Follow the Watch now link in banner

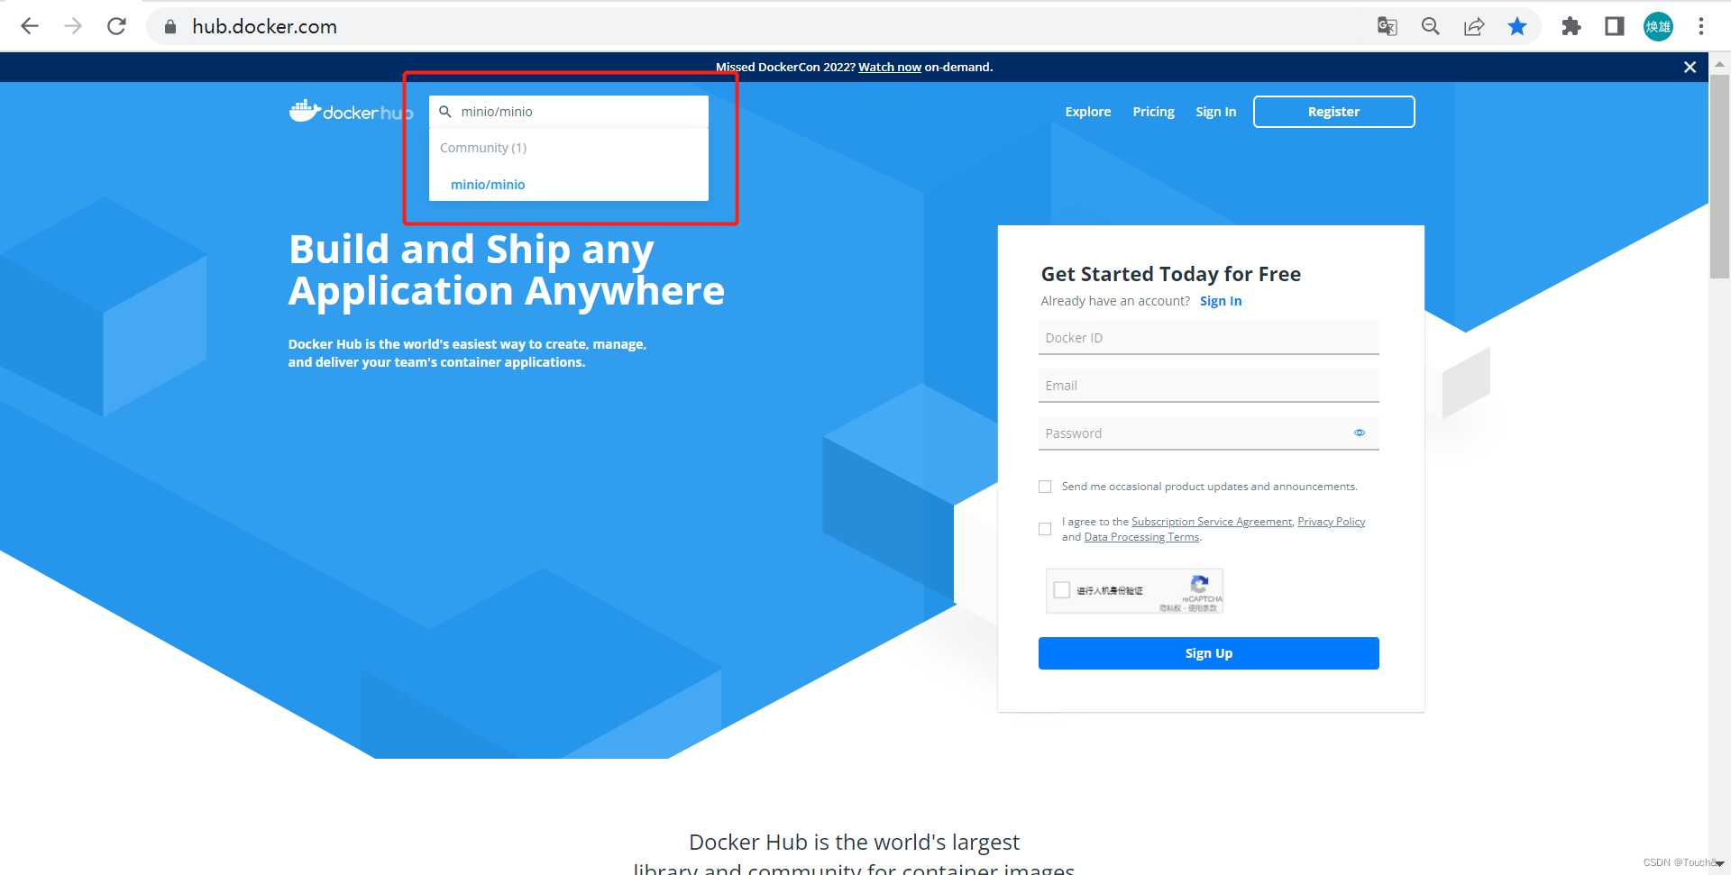(889, 67)
